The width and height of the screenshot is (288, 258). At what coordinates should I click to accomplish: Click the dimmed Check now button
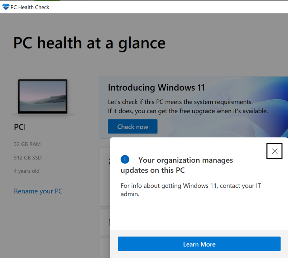(x=133, y=126)
